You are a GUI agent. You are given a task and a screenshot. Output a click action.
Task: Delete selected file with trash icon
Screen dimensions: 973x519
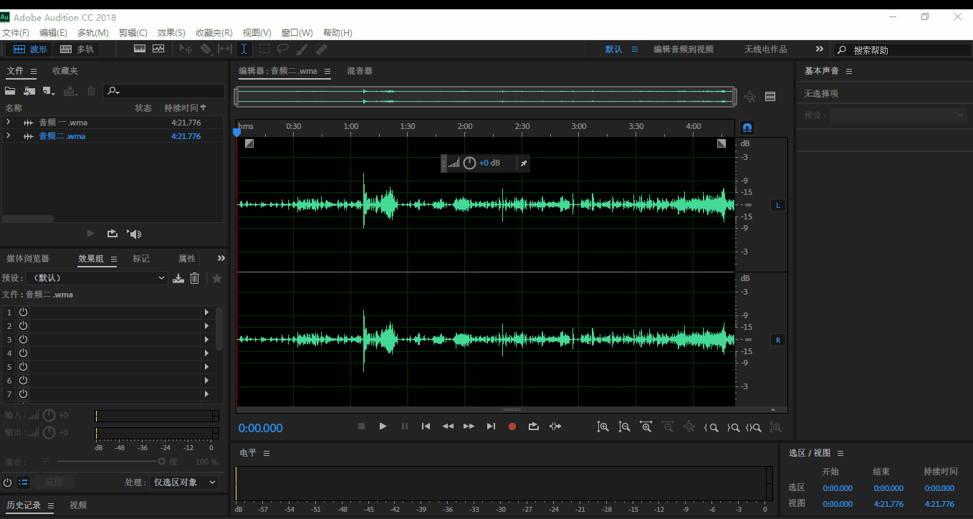coord(92,91)
